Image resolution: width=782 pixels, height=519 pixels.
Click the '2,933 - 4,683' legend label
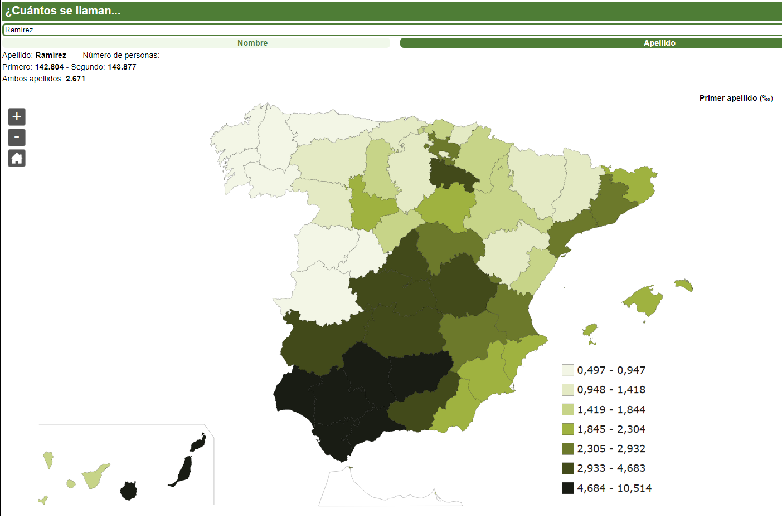click(611, 468)
